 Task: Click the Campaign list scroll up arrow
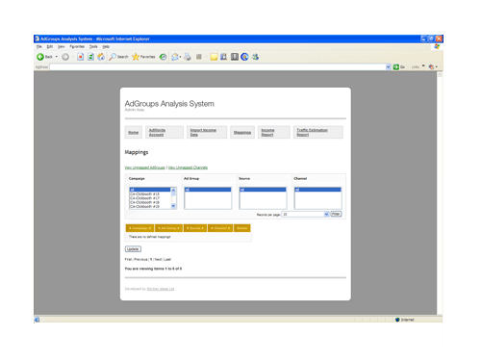(x=173, y=190)
